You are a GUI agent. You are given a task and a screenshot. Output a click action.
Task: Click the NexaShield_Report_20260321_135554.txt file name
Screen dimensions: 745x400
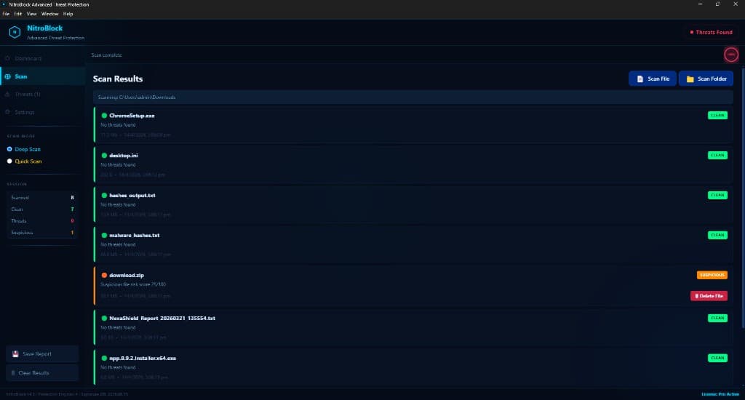click(x=162, y=319)
